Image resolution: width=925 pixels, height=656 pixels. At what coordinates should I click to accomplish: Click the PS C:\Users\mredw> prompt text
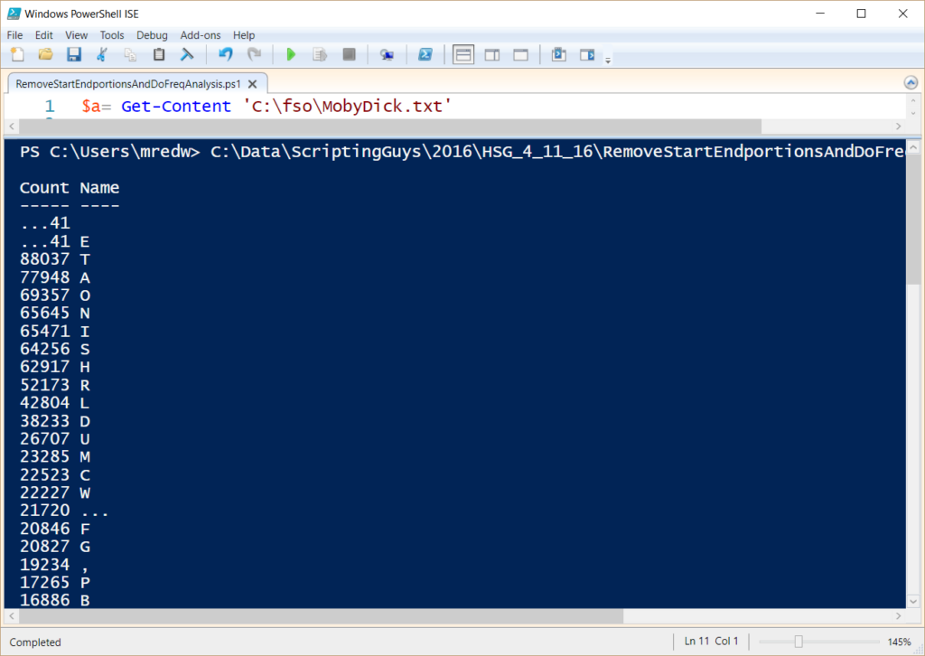click(109, 152)
